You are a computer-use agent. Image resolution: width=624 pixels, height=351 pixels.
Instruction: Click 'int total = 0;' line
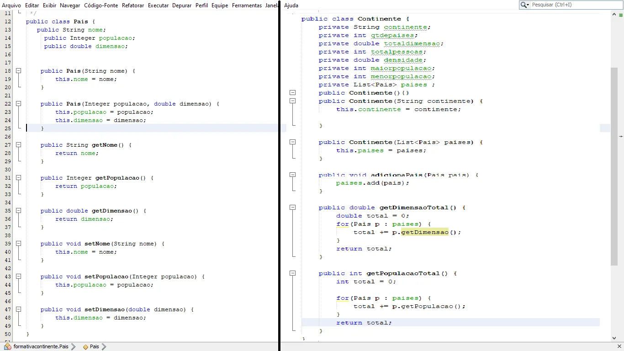tap(366, 282)
